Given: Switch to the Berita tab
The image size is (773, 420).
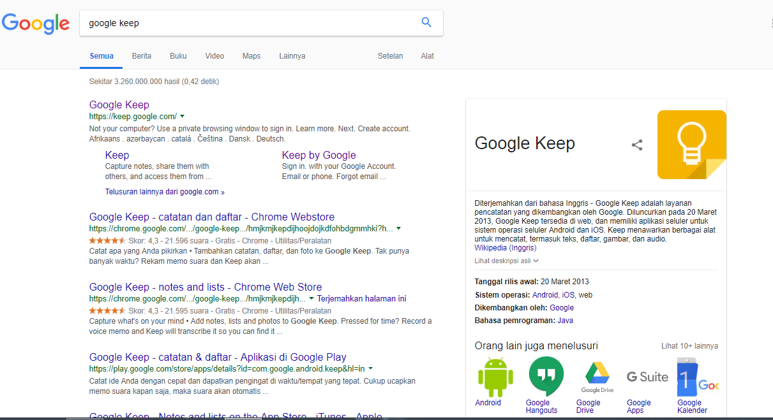Looking at the screenshot, I should (142, 56).
